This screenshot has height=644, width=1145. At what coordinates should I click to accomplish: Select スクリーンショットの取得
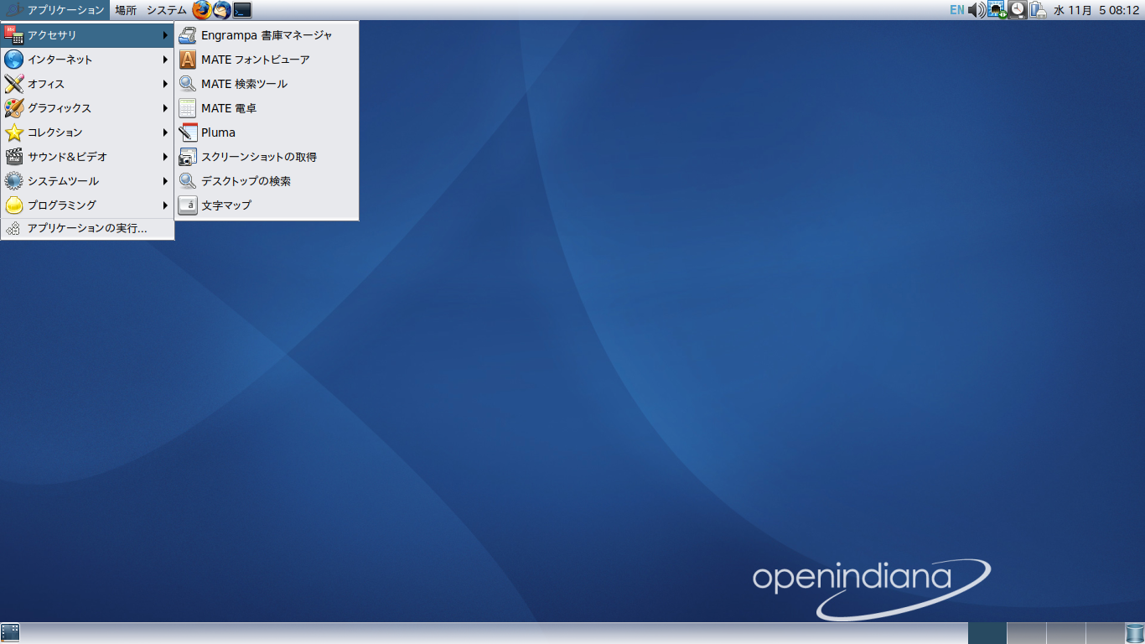coord(267,157)
